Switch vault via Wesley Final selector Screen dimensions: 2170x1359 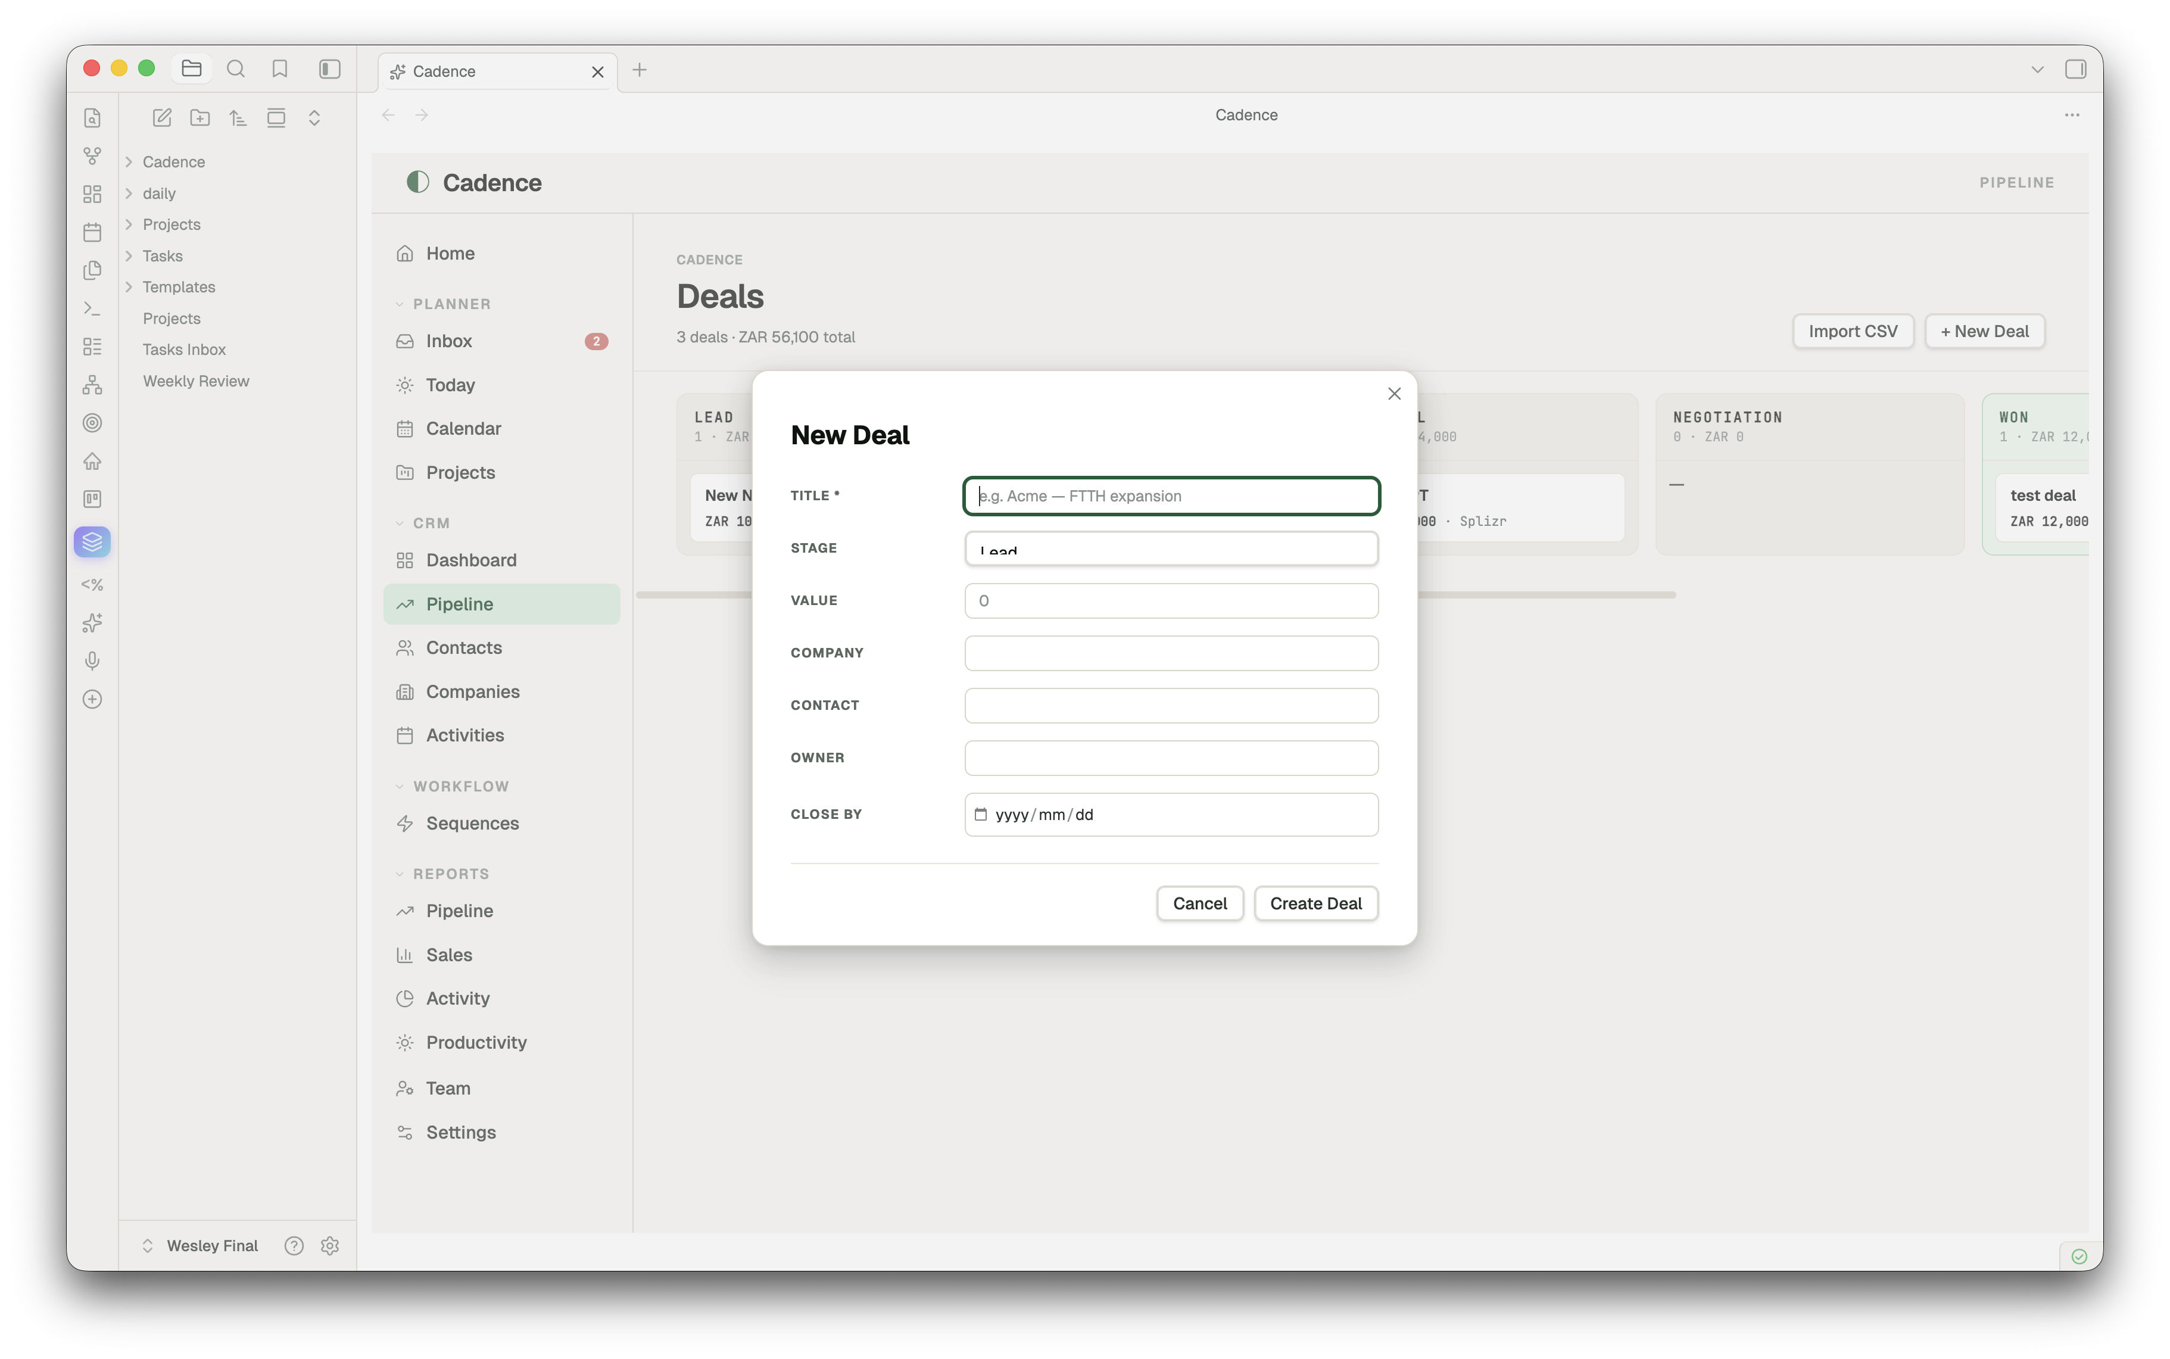point(200,1246)
